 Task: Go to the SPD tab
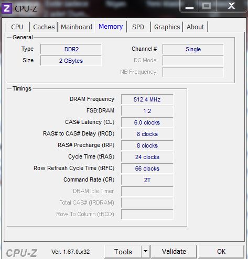(138, 27)
